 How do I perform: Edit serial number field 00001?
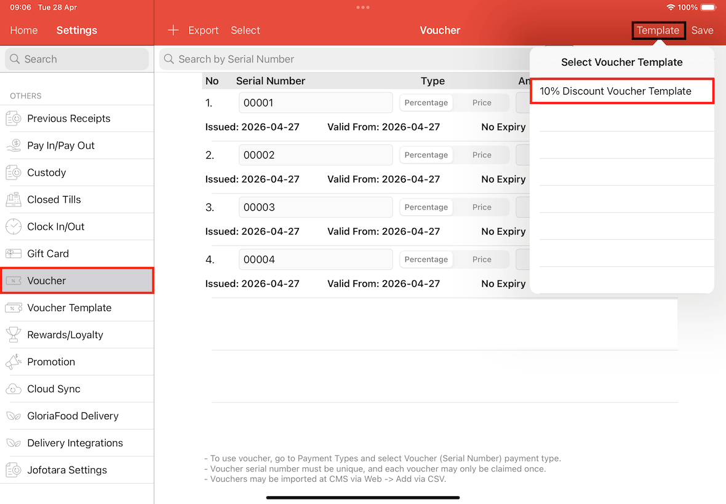[316, 103]
